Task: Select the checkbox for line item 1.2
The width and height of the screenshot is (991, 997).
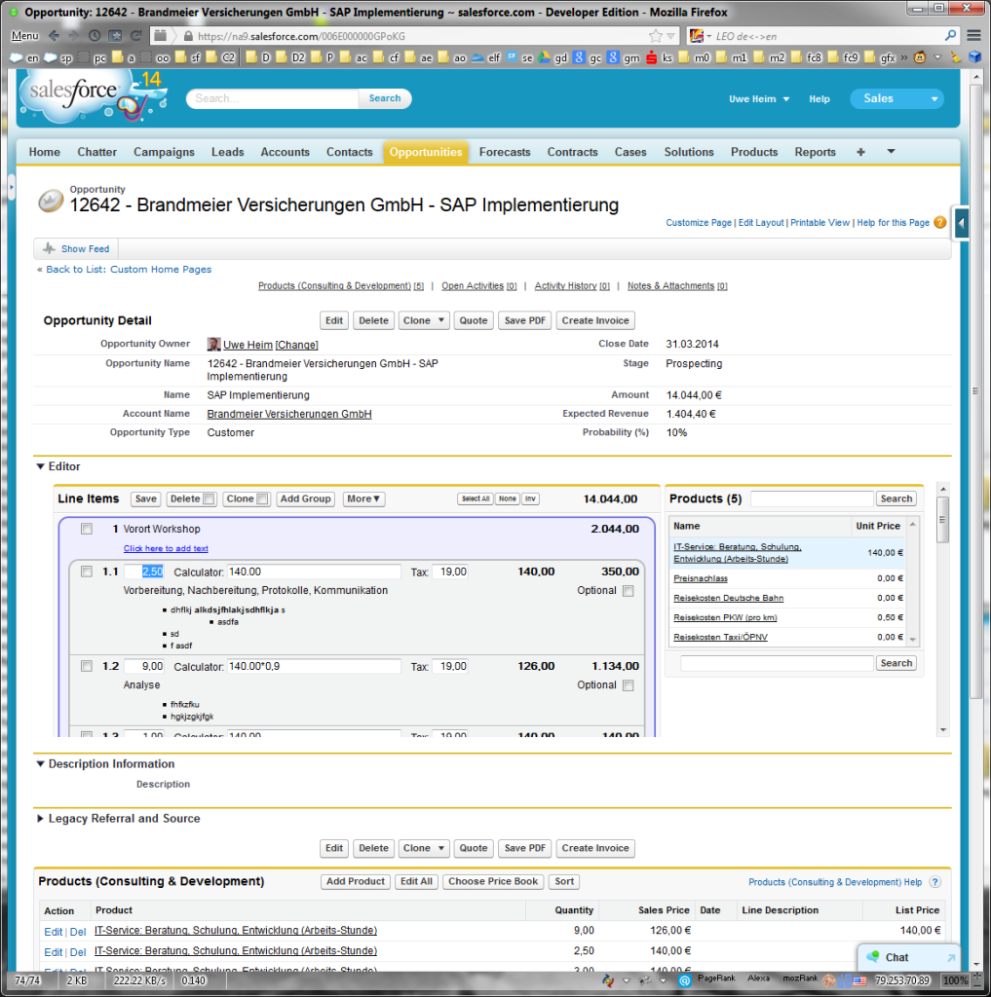Action: [x=87, y=667]
